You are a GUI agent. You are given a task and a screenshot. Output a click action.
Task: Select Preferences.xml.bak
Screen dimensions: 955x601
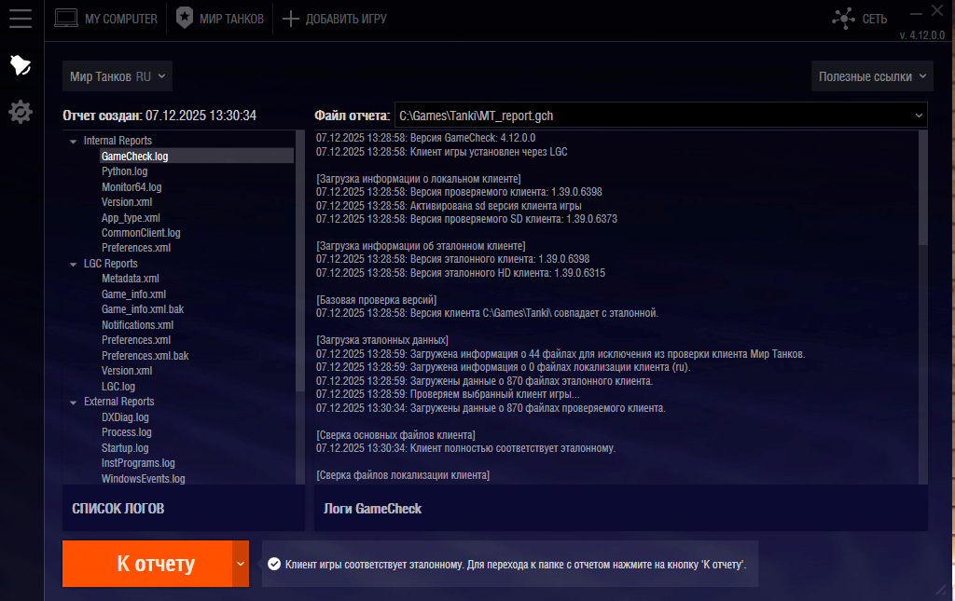tap(145, 356)
